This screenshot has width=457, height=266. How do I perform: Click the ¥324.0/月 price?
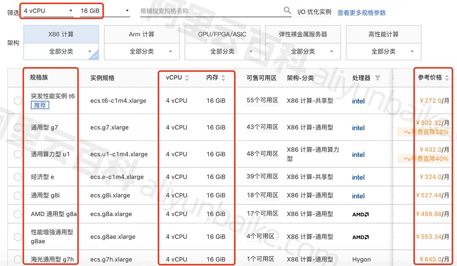(x=434, y=177)
